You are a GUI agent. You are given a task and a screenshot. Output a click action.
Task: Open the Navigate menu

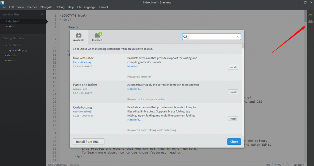tap(46, 7)
